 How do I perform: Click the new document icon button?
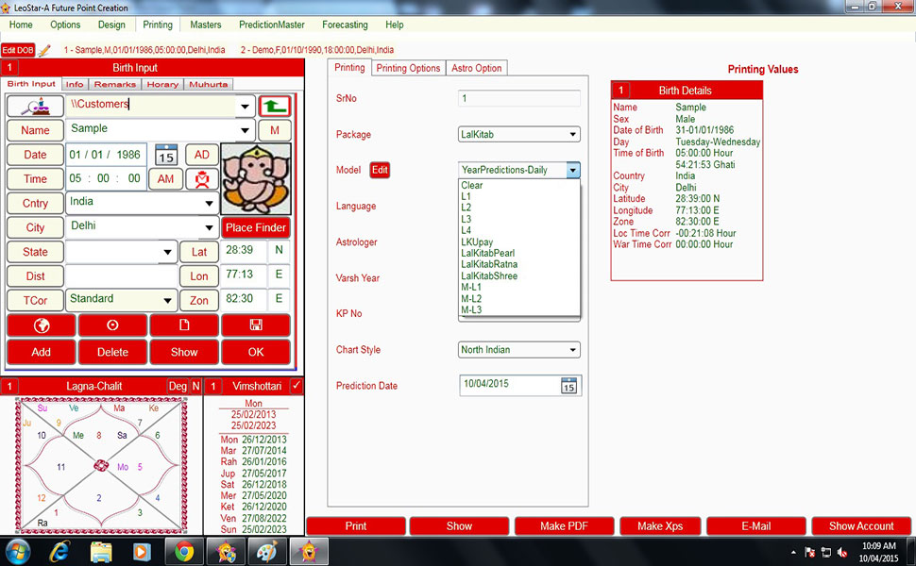coord(184,325)
